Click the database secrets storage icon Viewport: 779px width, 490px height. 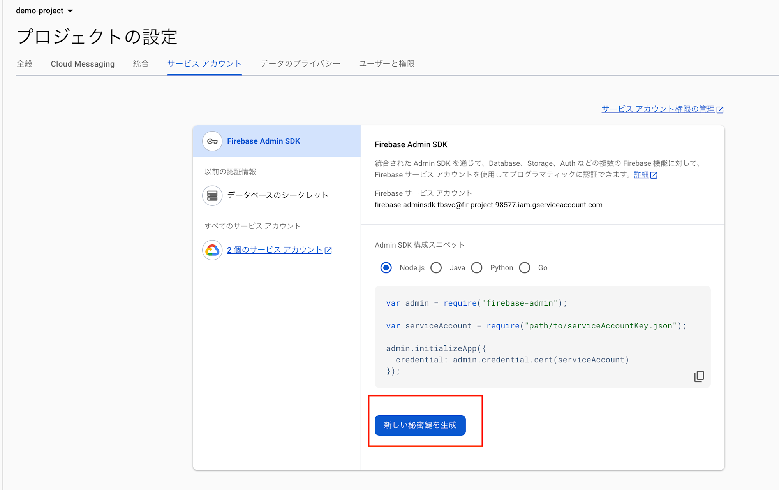tap(212, 195)
